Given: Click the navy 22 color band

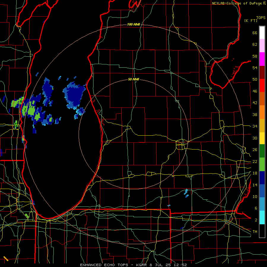Looking at the screenshot, I should 262,178.
